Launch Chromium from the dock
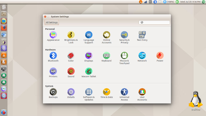206x116 pixels. click(4, 35)
